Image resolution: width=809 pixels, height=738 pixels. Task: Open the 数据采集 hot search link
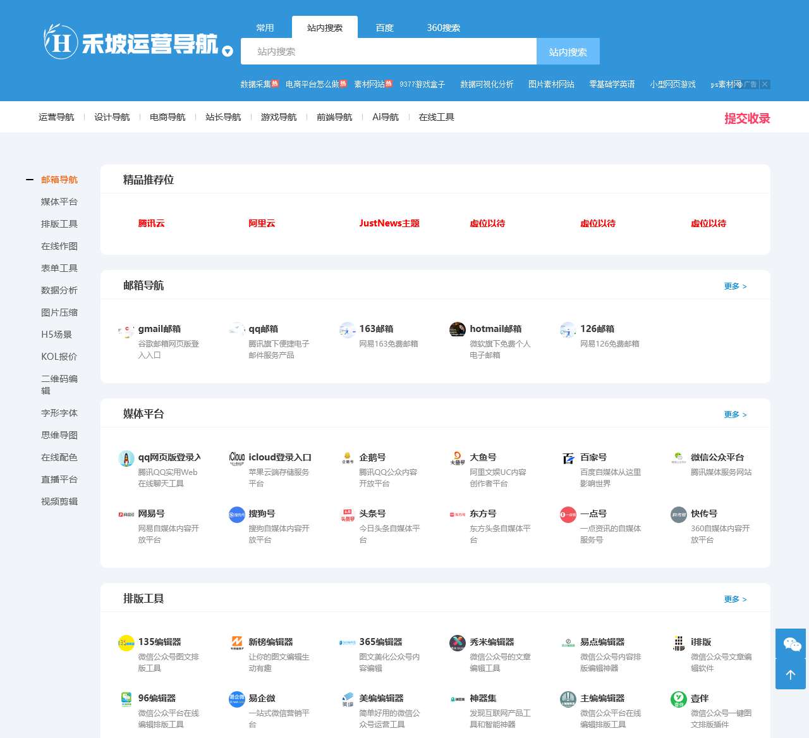click(x=255, y=84)
